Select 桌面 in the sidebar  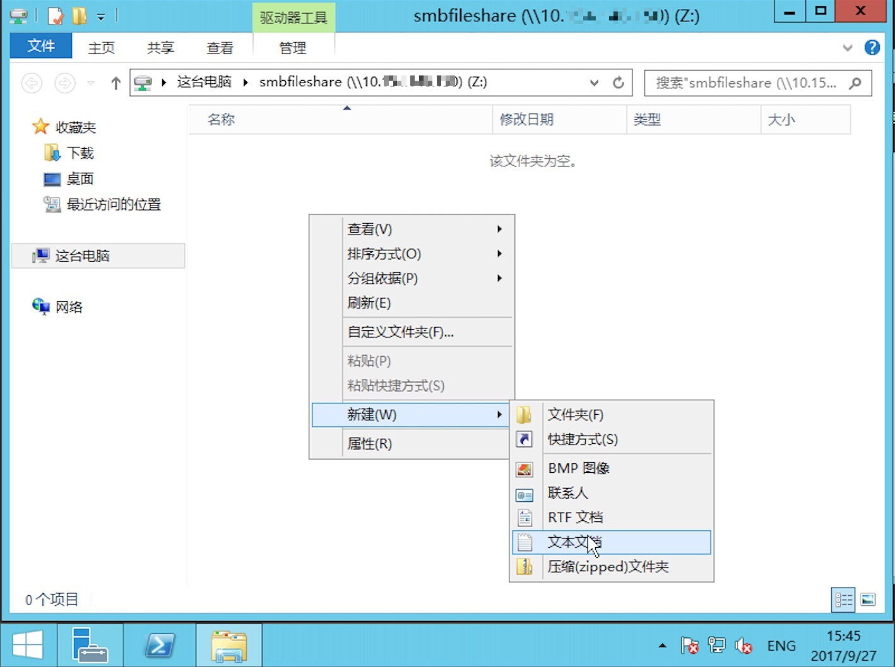(80, 178)
